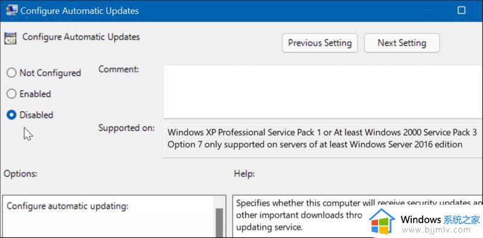The image size is (483, 238).
Task: Click the 'Comment:' label
Action: (118, 69)
